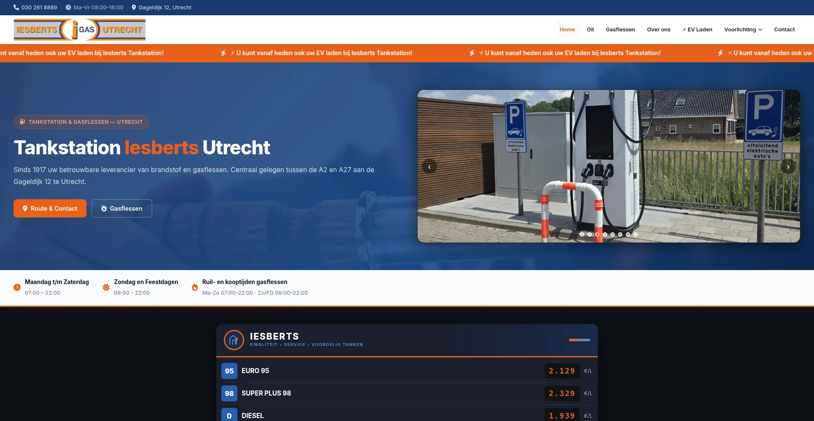Image resolution: width=814 pixels, height=421 pixels.
Task: Click the Route & Contact button
Action: pos(50,209)
